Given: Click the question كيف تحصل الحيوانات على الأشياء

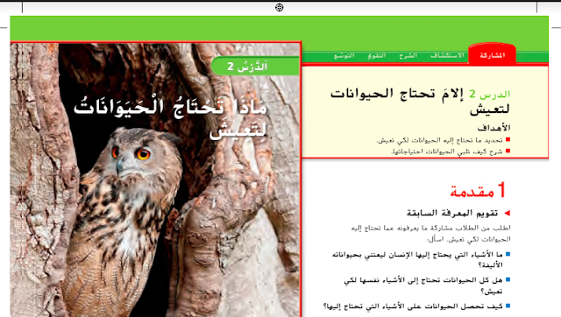Looking at the screenshot, I should [x=413, y=306].
